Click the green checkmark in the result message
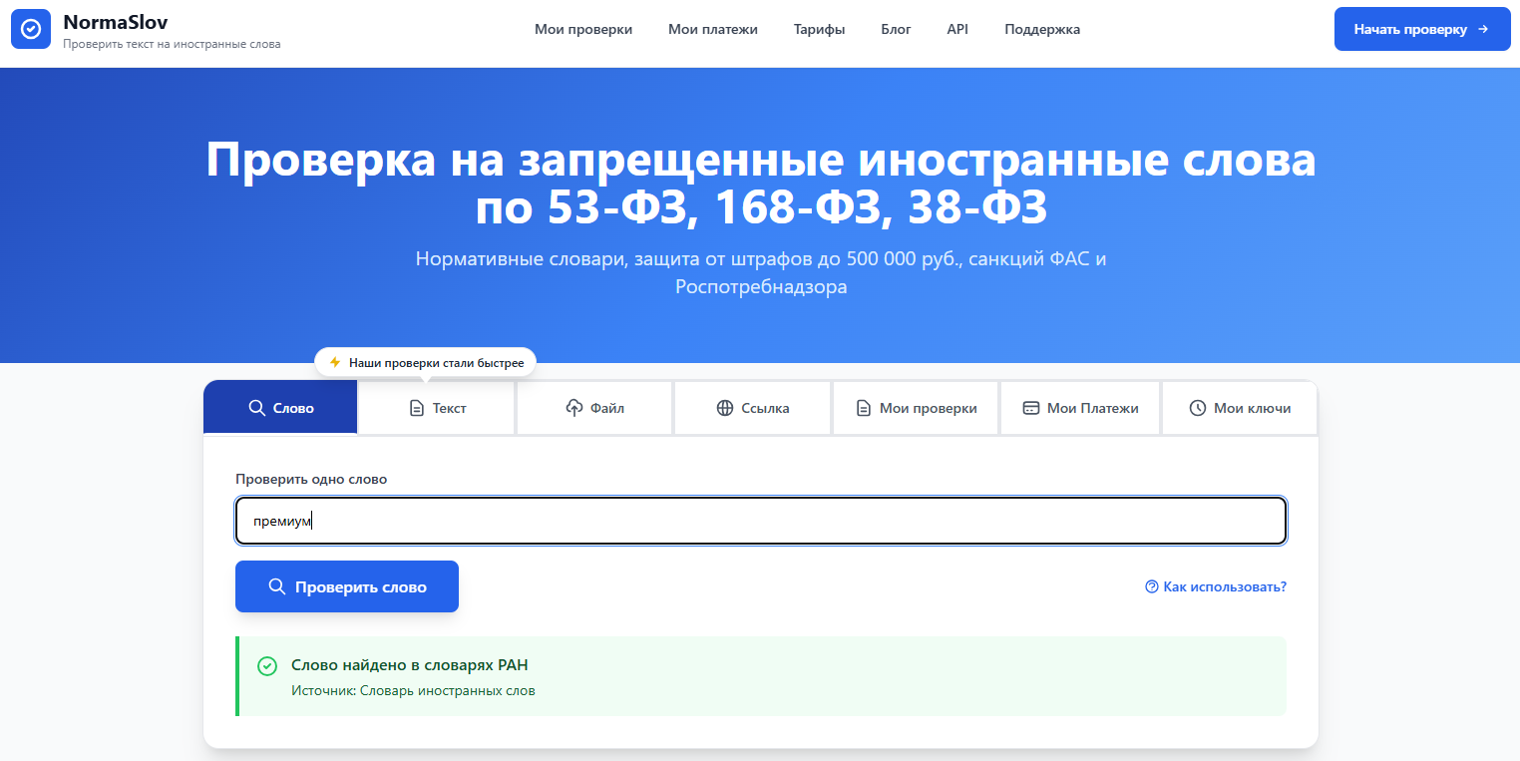This screenshot has height=761, width=1520. coord(265,664)
